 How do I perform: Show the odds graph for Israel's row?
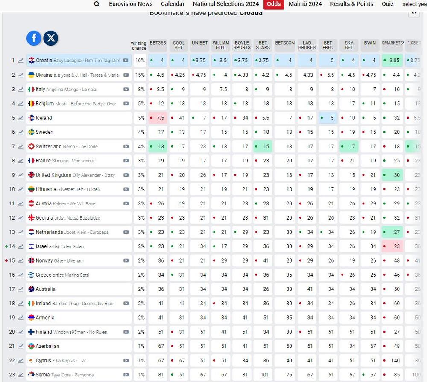click(x=20, y=246)
